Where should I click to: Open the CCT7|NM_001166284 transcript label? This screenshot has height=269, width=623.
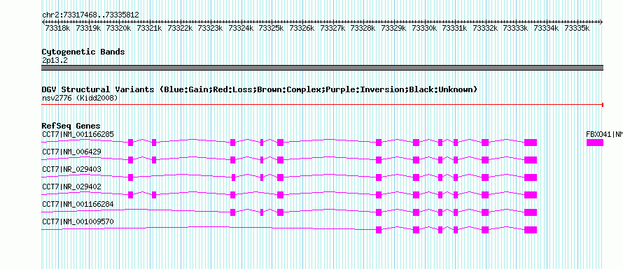(x=78, y=204)
